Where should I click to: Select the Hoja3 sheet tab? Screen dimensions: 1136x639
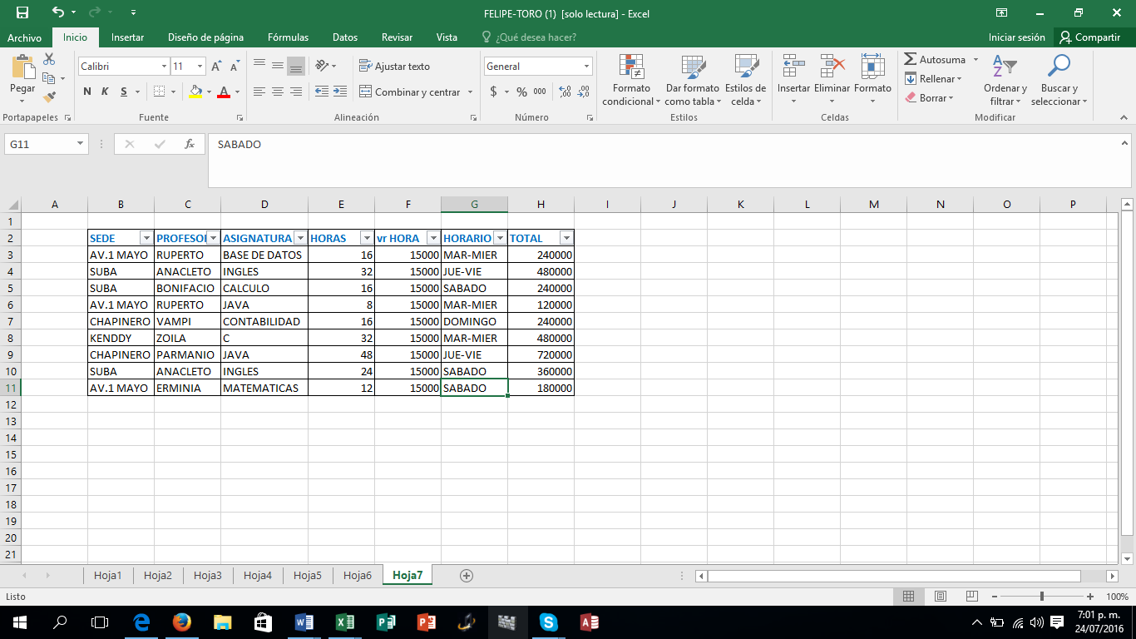207,575
